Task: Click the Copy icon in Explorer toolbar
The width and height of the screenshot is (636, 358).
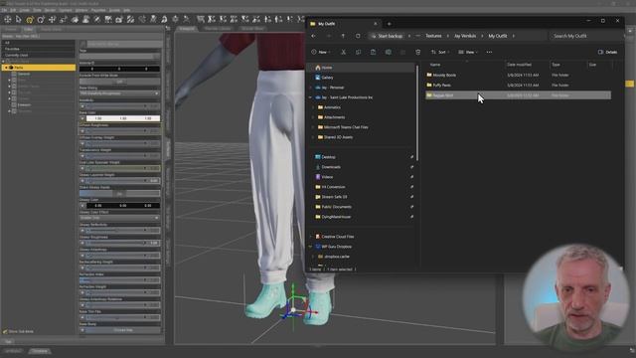Action: [x=358, y=52]
